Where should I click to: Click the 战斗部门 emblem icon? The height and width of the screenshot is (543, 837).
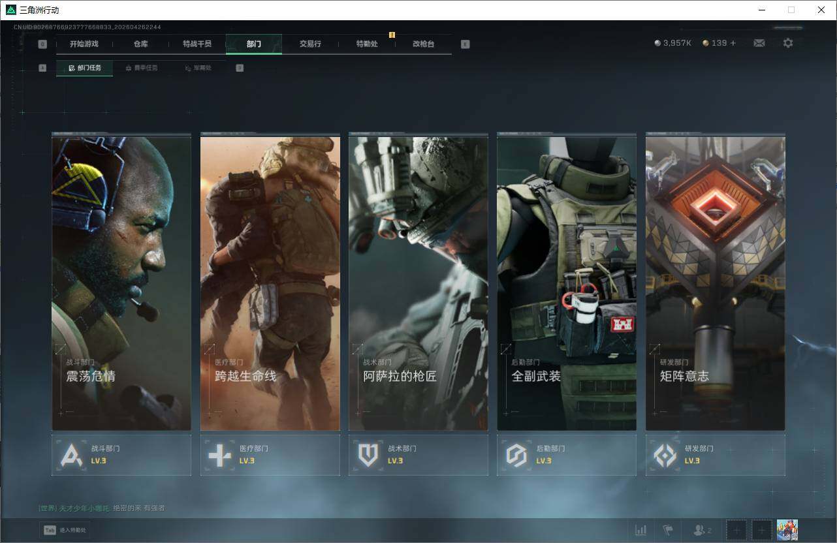[x=71, y=455]
